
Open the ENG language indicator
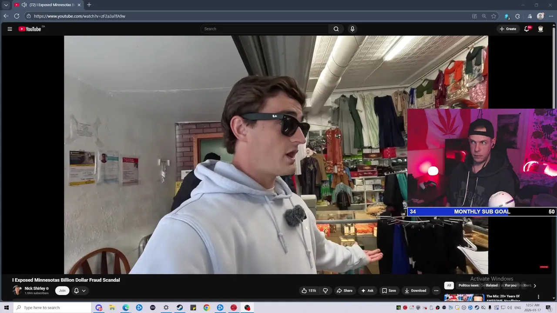click(517, 308)
